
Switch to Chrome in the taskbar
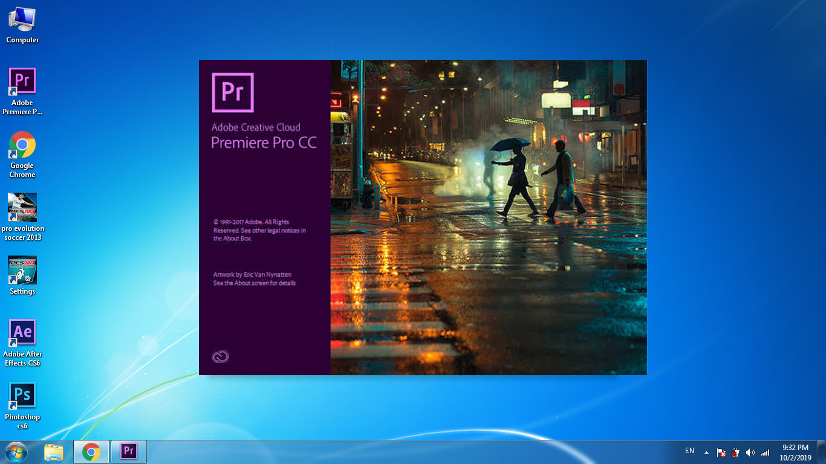(91, 452)
